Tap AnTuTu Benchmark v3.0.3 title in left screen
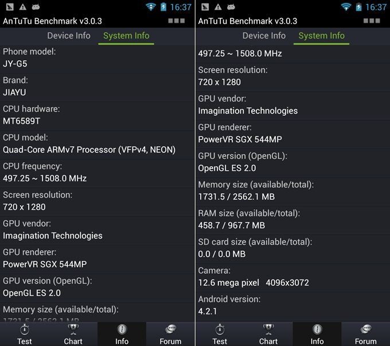 (x=53, y=21)
